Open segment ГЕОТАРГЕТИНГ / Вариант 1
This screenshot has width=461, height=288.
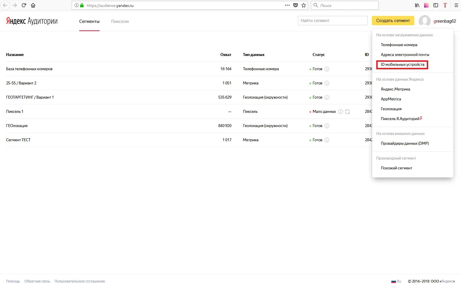click(x=30, y=97)
